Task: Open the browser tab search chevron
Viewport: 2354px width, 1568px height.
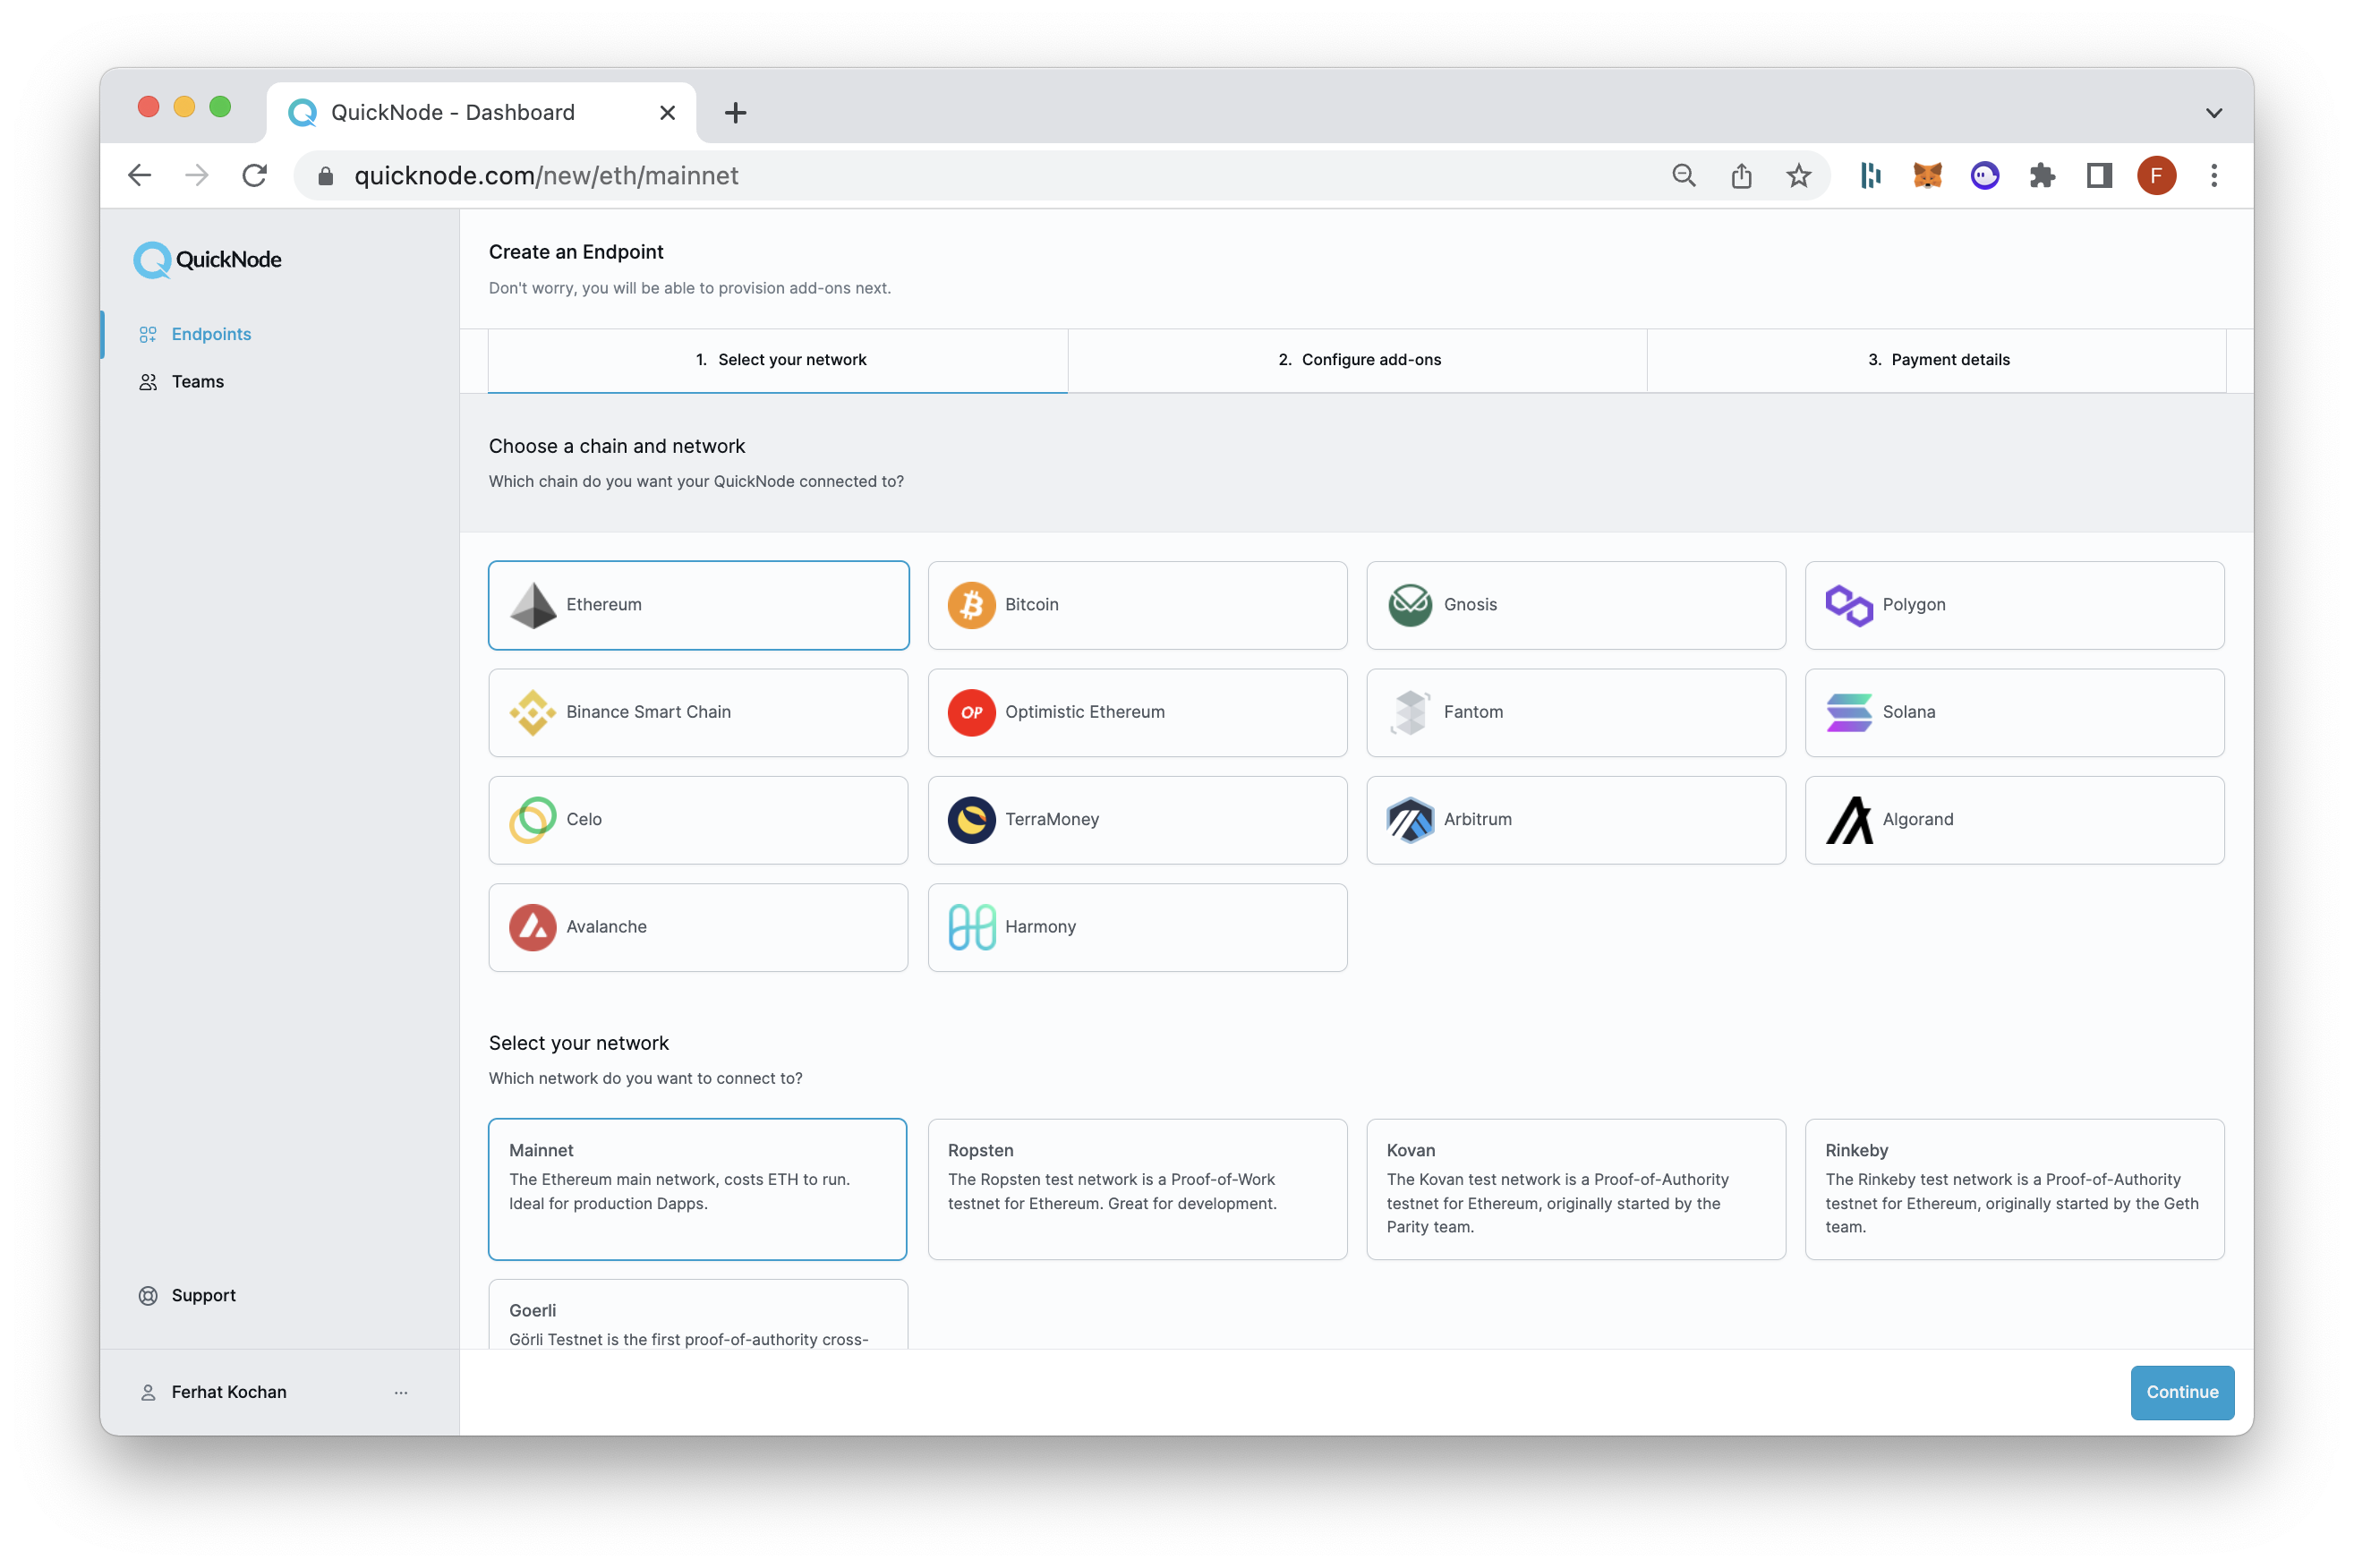Action: [2214, 111]
